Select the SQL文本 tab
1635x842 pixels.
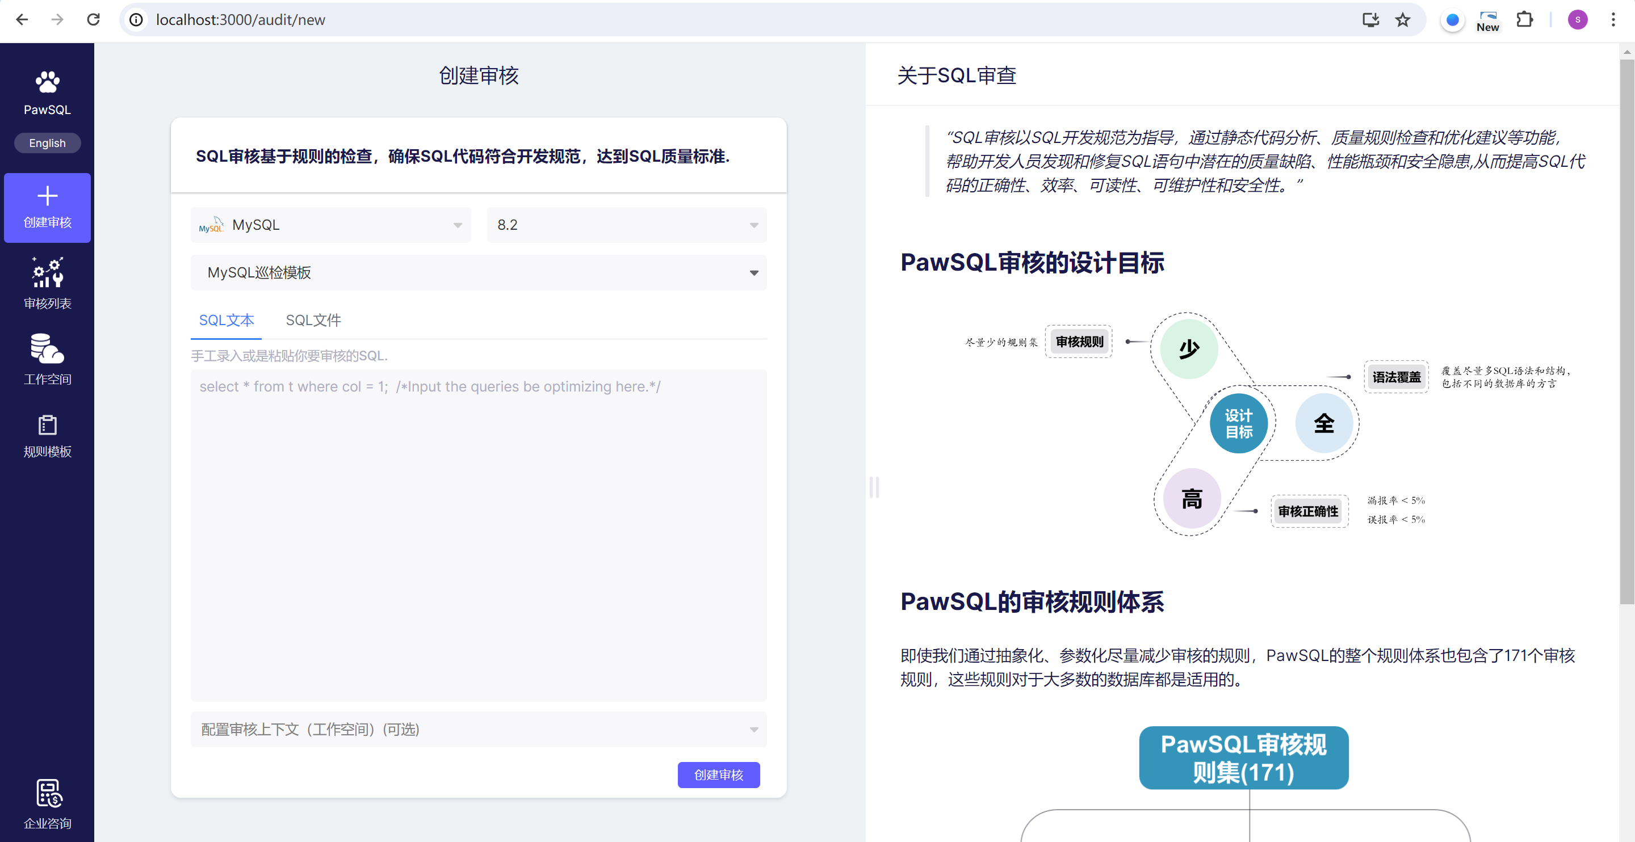(226, 320)
